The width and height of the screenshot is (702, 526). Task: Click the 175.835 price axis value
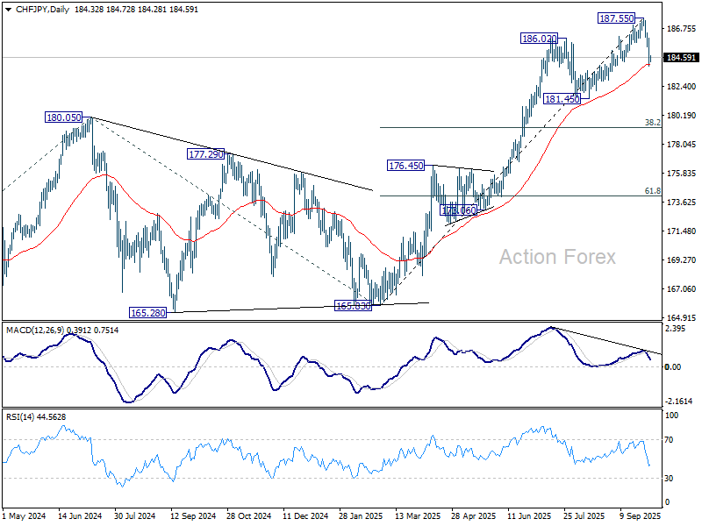tap(682, 174)
